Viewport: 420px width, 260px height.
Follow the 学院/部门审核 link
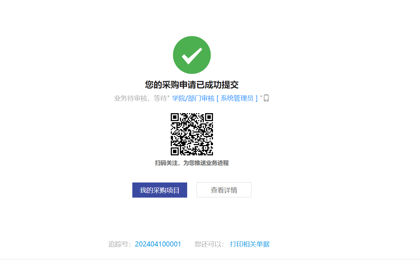[x=193, y=98]
